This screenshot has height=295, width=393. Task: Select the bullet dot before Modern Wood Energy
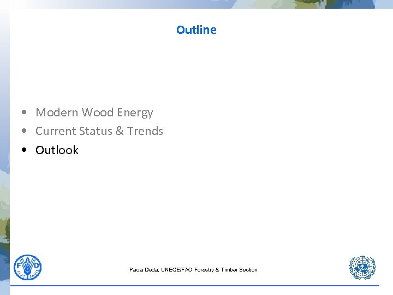tap(26, 113)
